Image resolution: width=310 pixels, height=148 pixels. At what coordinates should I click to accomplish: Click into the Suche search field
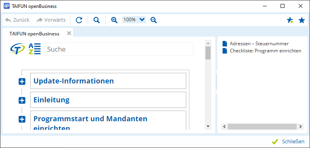coord(119,49)
